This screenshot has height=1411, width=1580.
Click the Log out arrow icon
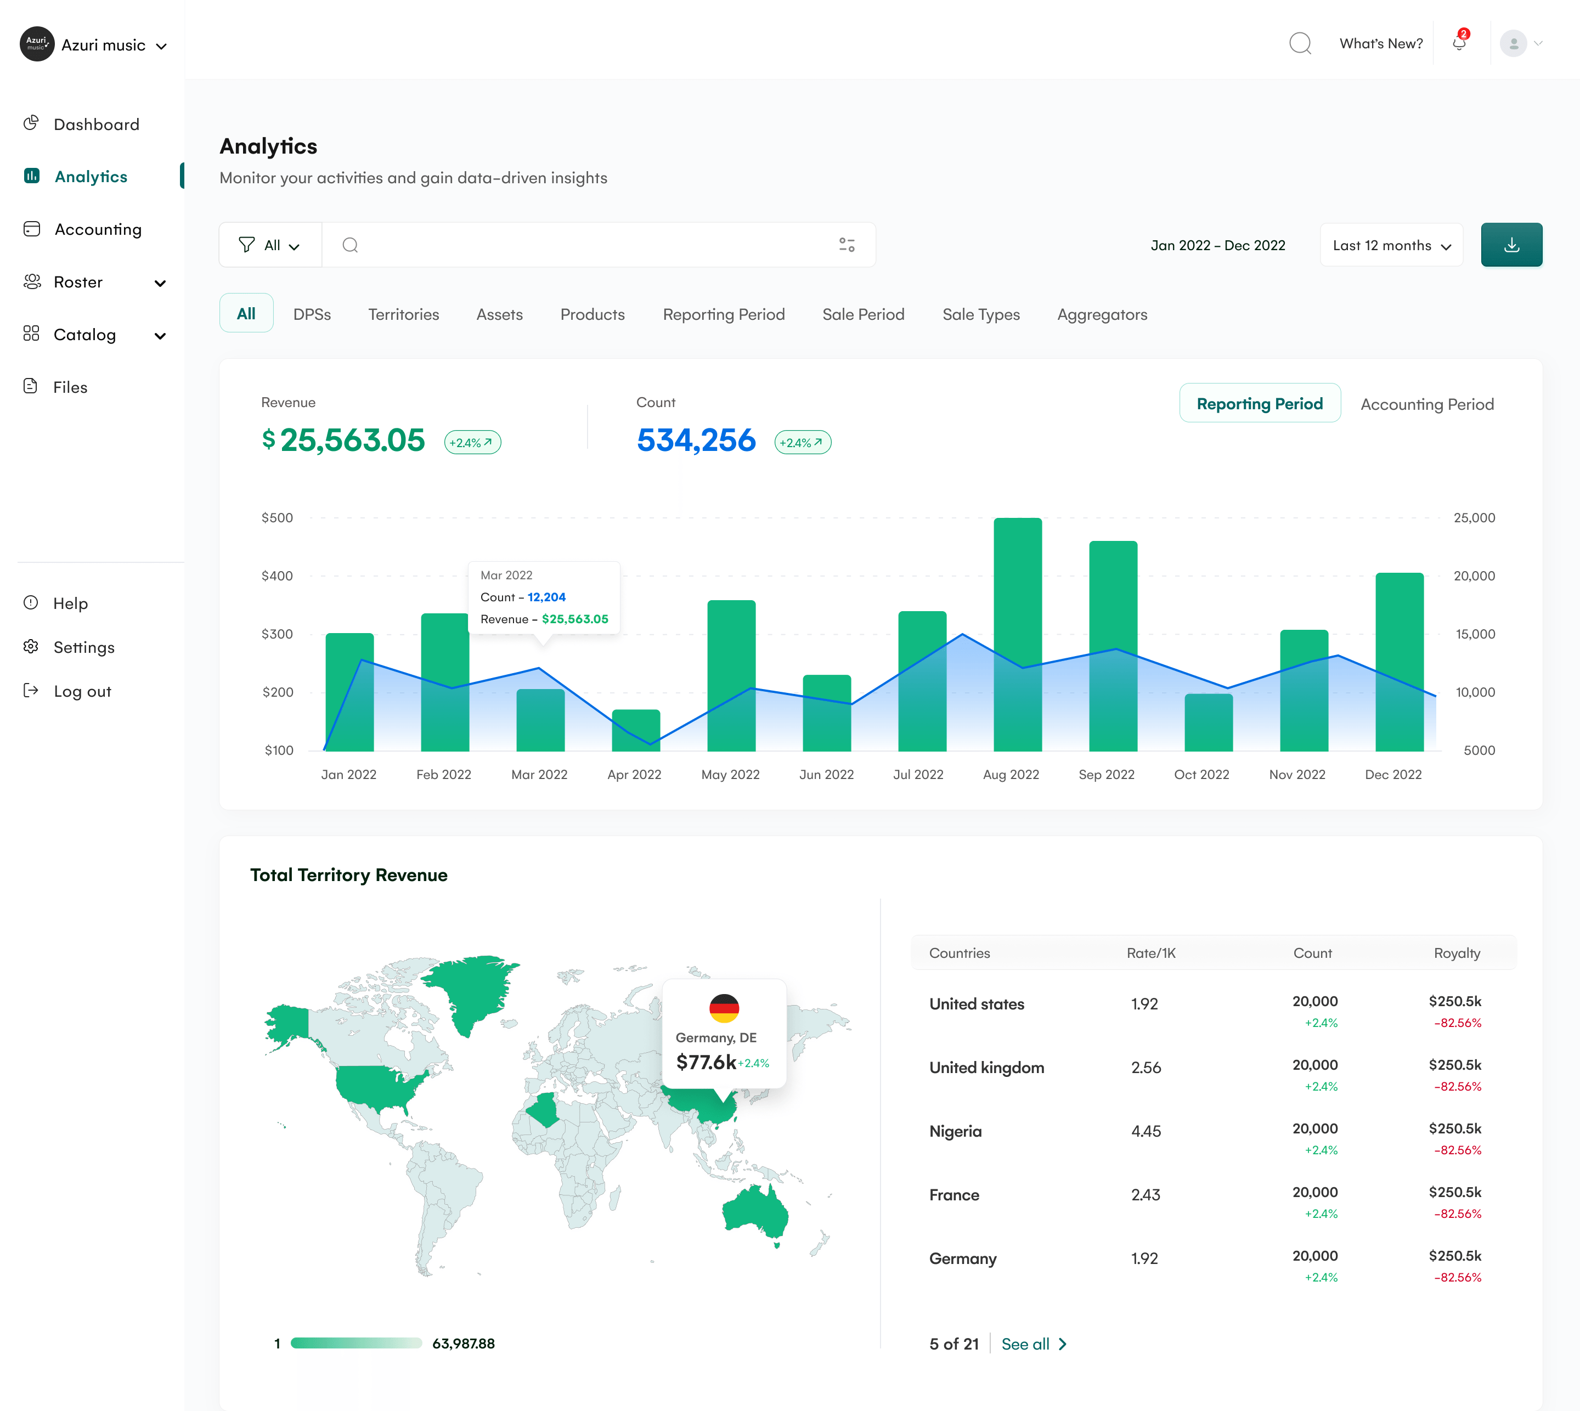pyautogui.click(x=31, y=691)
